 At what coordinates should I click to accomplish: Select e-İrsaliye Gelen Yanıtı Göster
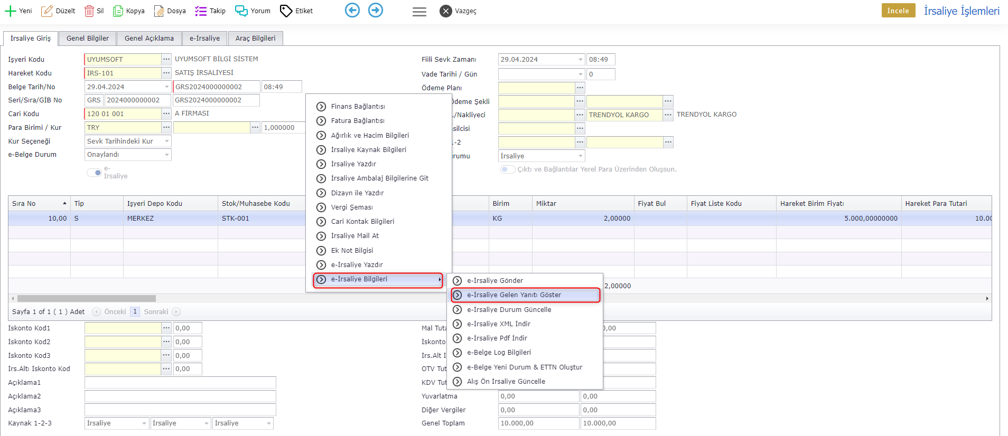(525, 295)
